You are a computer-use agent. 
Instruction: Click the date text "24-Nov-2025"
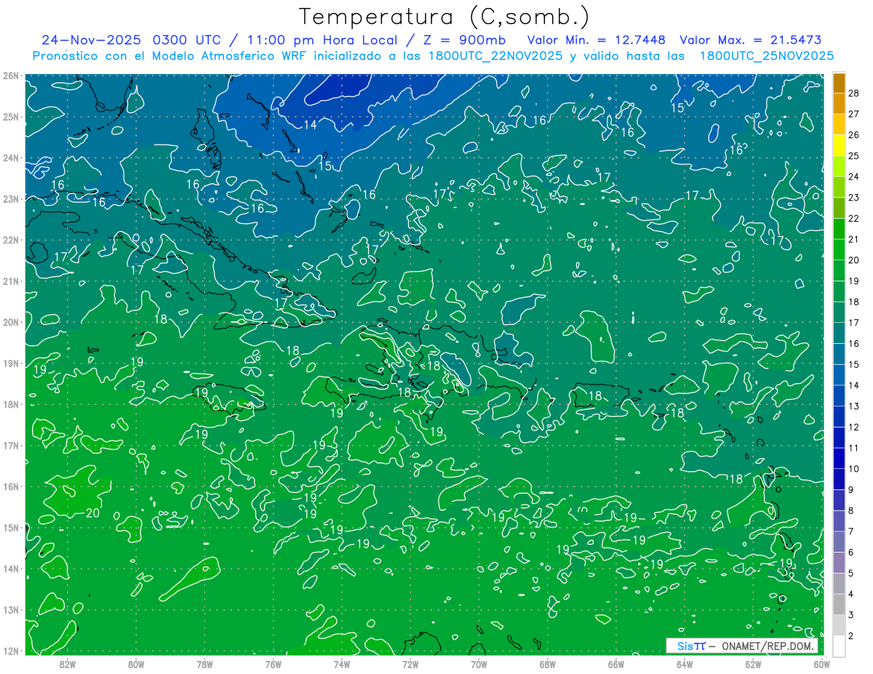pos(92,39)
